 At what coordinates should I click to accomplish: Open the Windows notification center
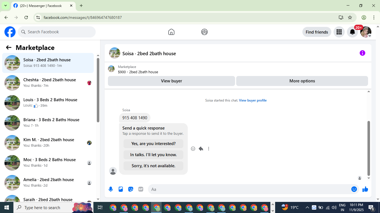coord(371,207)
